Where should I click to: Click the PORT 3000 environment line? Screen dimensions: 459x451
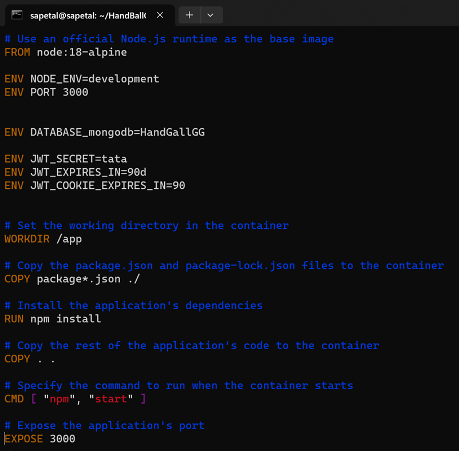pyautogui.click(x=46, y=92)
